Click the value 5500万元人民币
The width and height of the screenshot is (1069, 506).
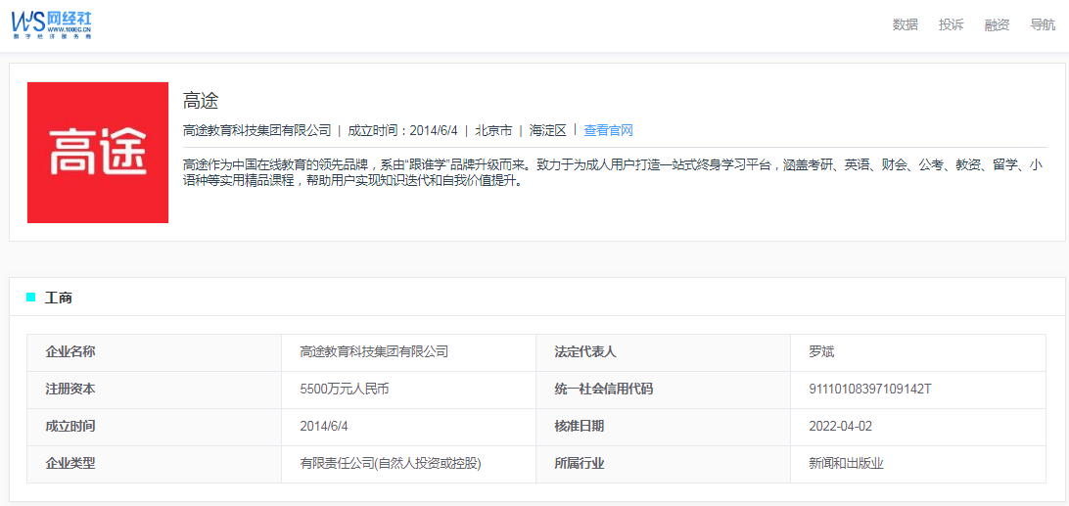pyautogui.click(x=345, y=390)
